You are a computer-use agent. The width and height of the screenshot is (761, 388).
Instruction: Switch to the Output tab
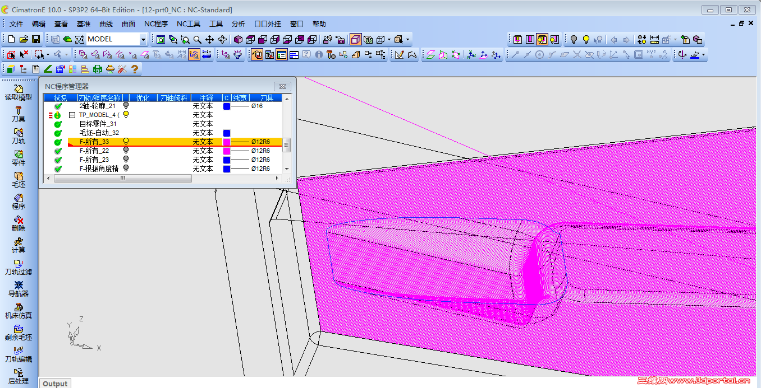(55, 384)
